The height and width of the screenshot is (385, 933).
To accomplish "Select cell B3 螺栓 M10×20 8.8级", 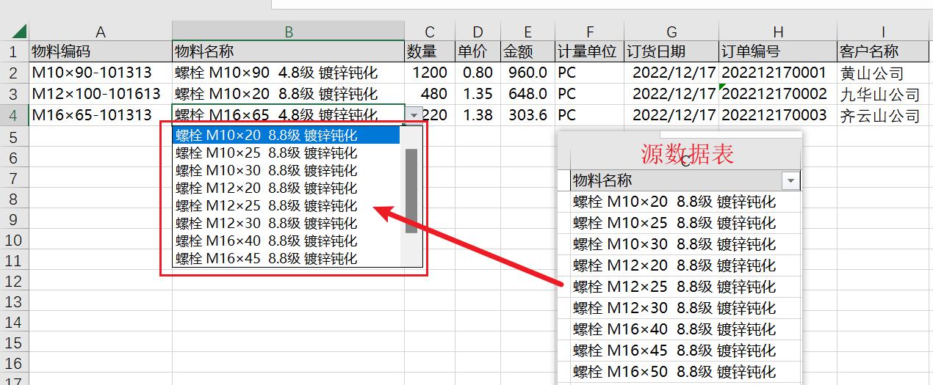I will 289,94.
